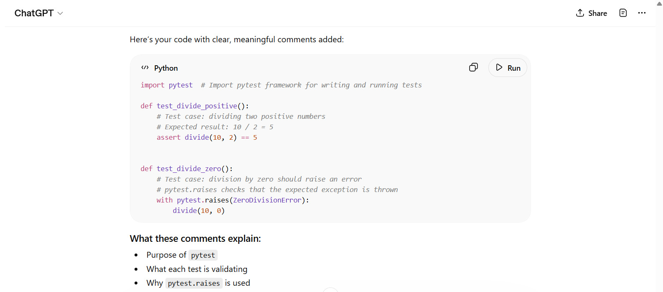
Task: Click the Share upload arrow icon
Action: 580,13
